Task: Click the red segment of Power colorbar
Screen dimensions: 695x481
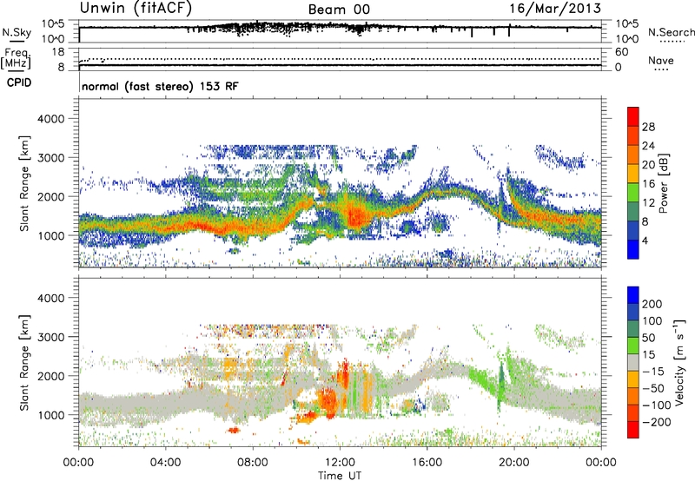Action: point(633,116)
